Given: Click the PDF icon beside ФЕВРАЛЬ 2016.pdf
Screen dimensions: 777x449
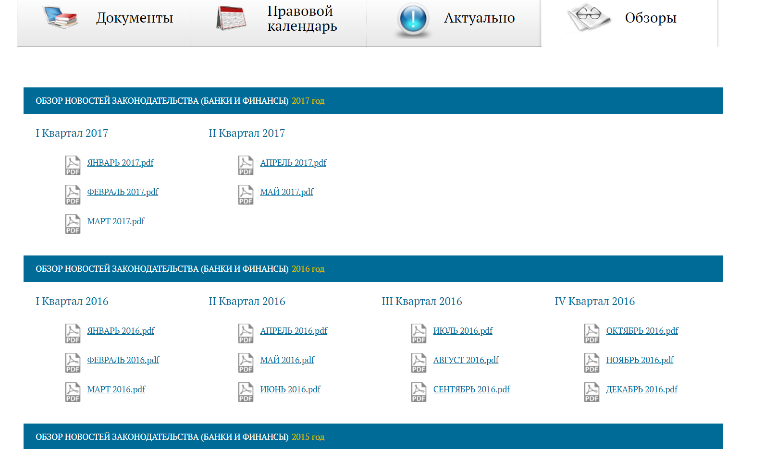Looking at the screenshot, I should click(73, 363).
